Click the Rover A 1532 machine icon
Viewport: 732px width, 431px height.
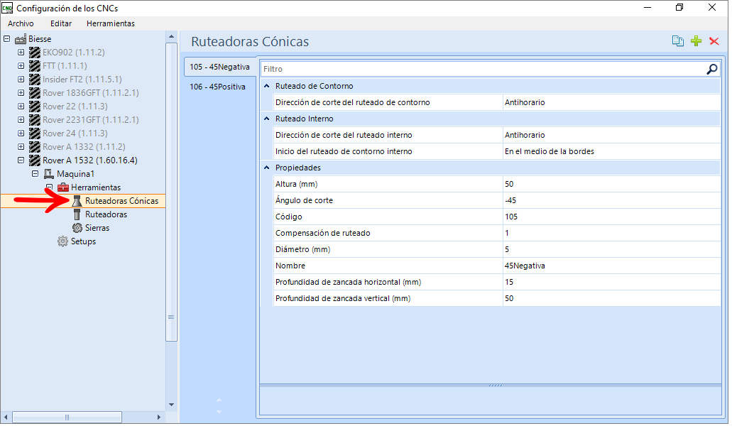click(35, 161)
